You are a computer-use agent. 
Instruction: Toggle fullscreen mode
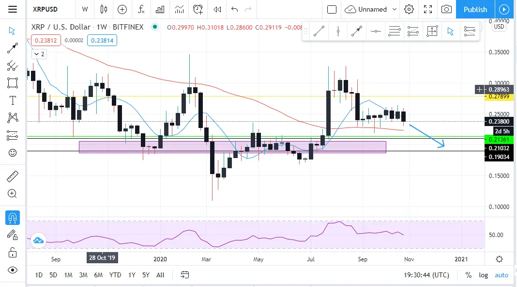click(427, 9)
